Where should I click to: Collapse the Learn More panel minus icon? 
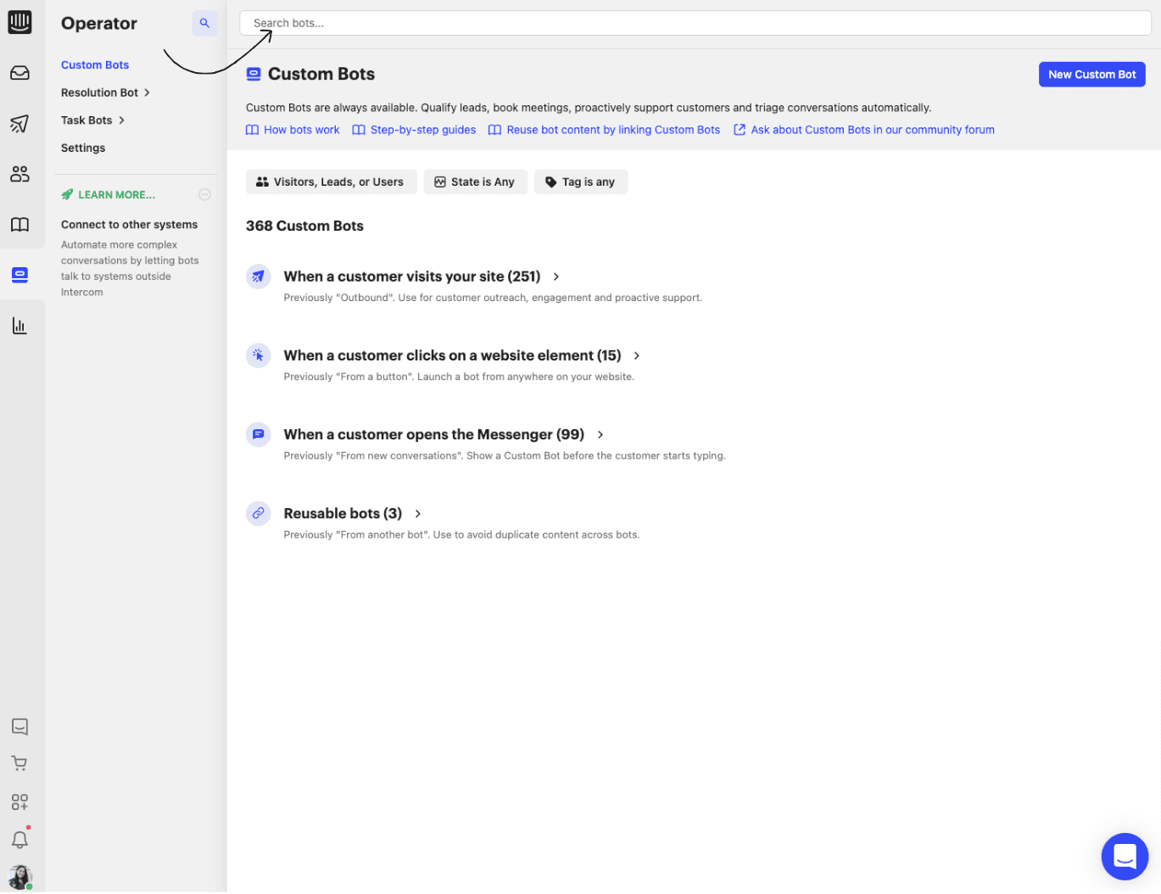(204, 194)
